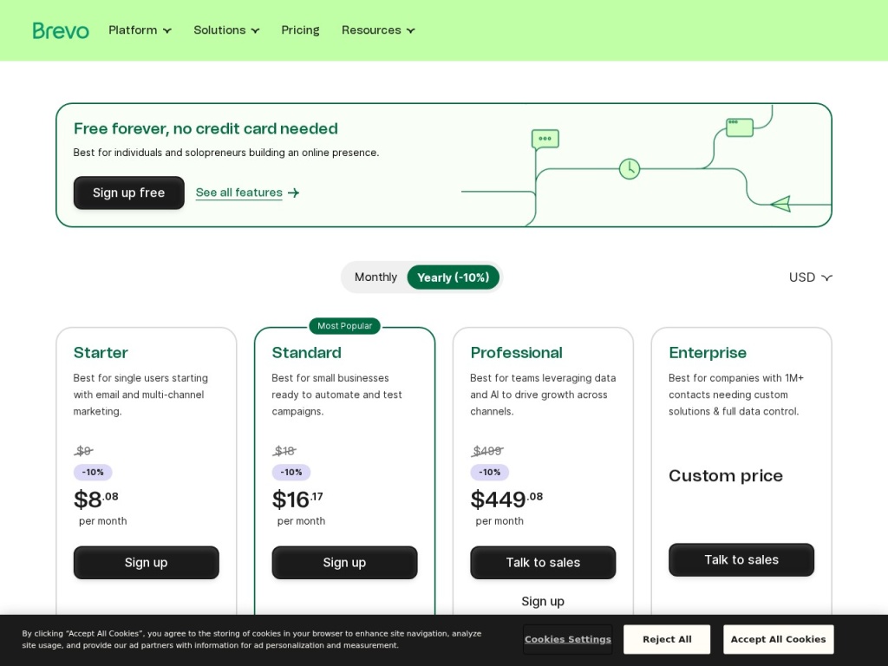Click the Custom price text

click(726, 476)
